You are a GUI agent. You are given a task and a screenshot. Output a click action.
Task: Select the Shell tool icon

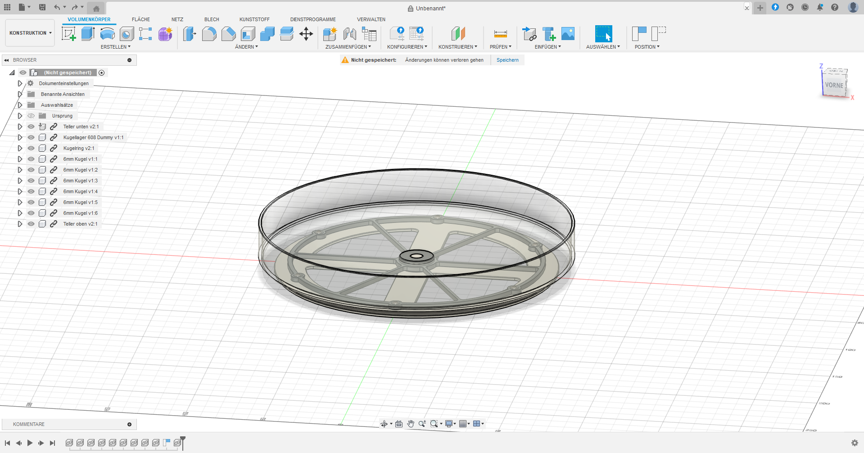(248, 34)
